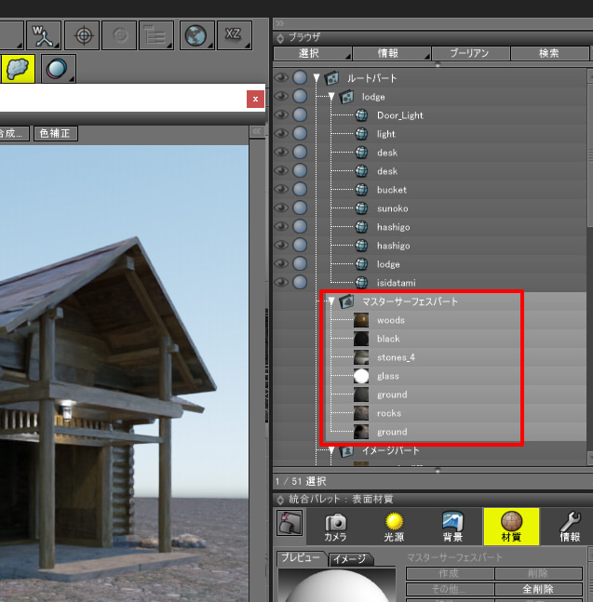Toggle eye visibility for bucket object
Viewport: 593px width, 602px height.
(281, 190)
